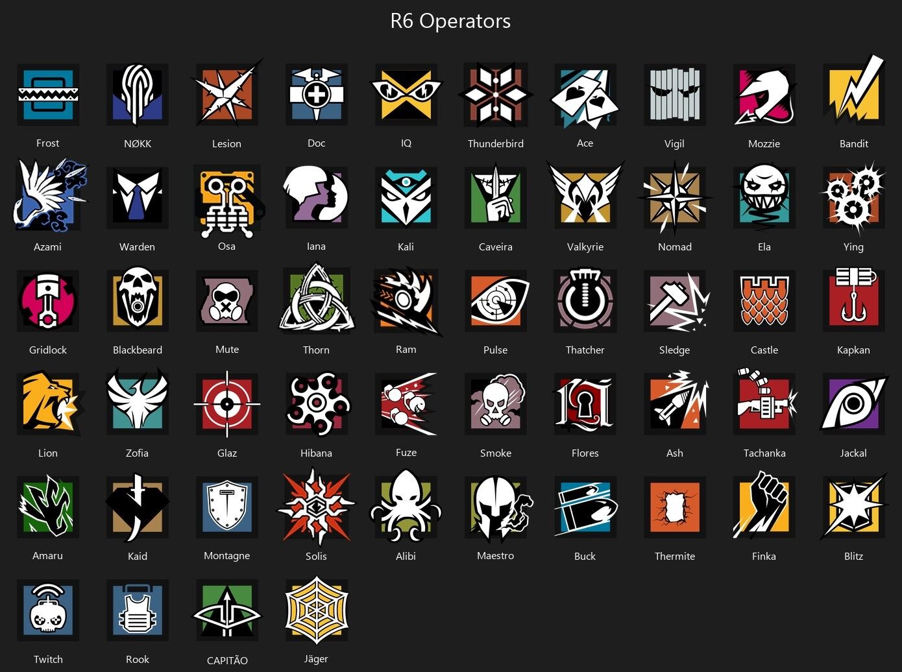Screen dimensions: 902x672
Task: Select the Frost operator icon
Action: coord(48,95)
